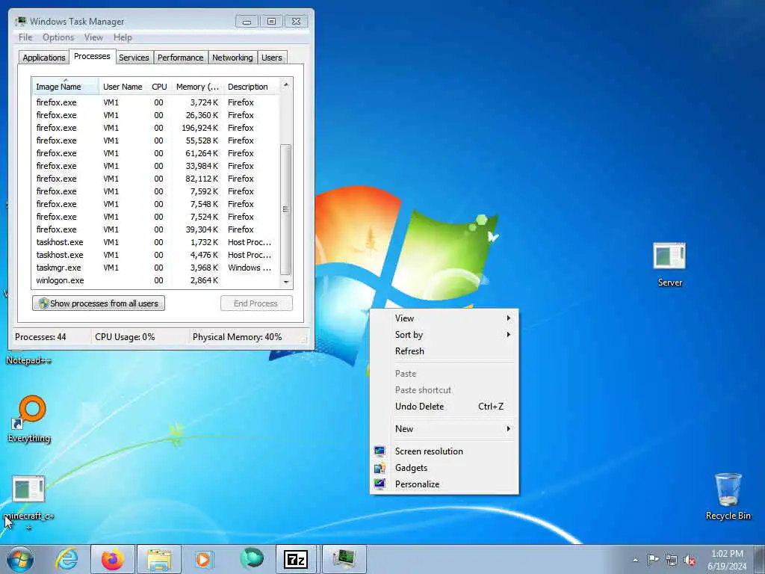Open Windows Explorer from the taskbar
Viewport: 765px width, 574px height.
point(159,559)
